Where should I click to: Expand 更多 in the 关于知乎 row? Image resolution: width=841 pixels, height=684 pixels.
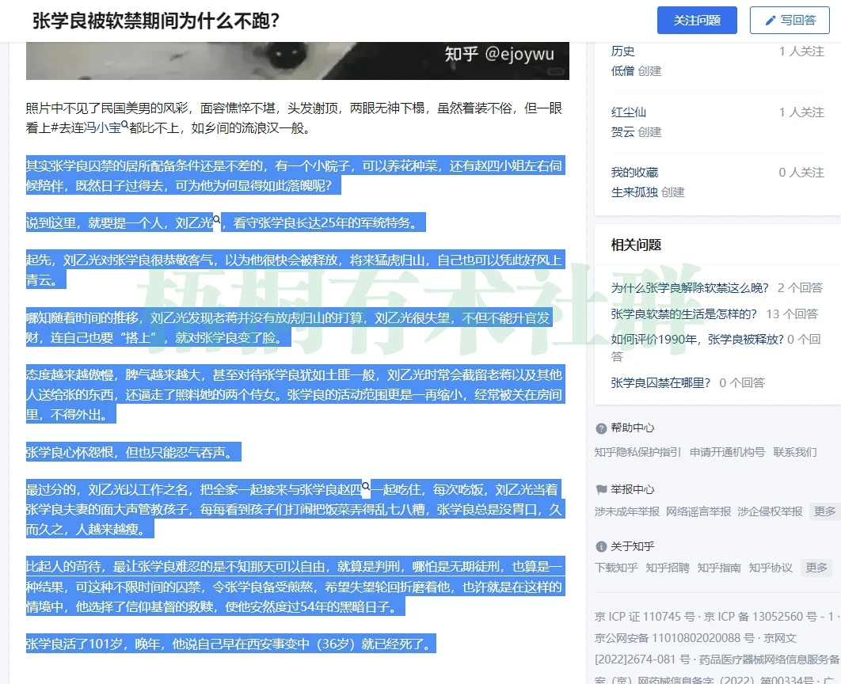point(816,568)
